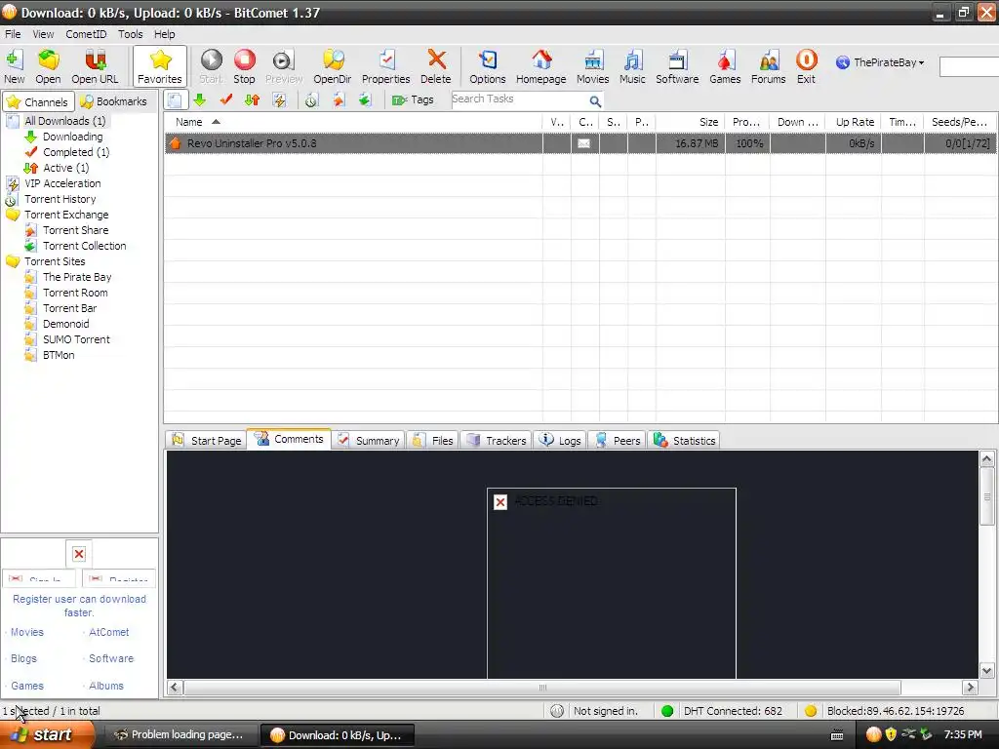Screen dimensions: 999x749
Task: Click the Open URL magnet icon
Action: 95,66
